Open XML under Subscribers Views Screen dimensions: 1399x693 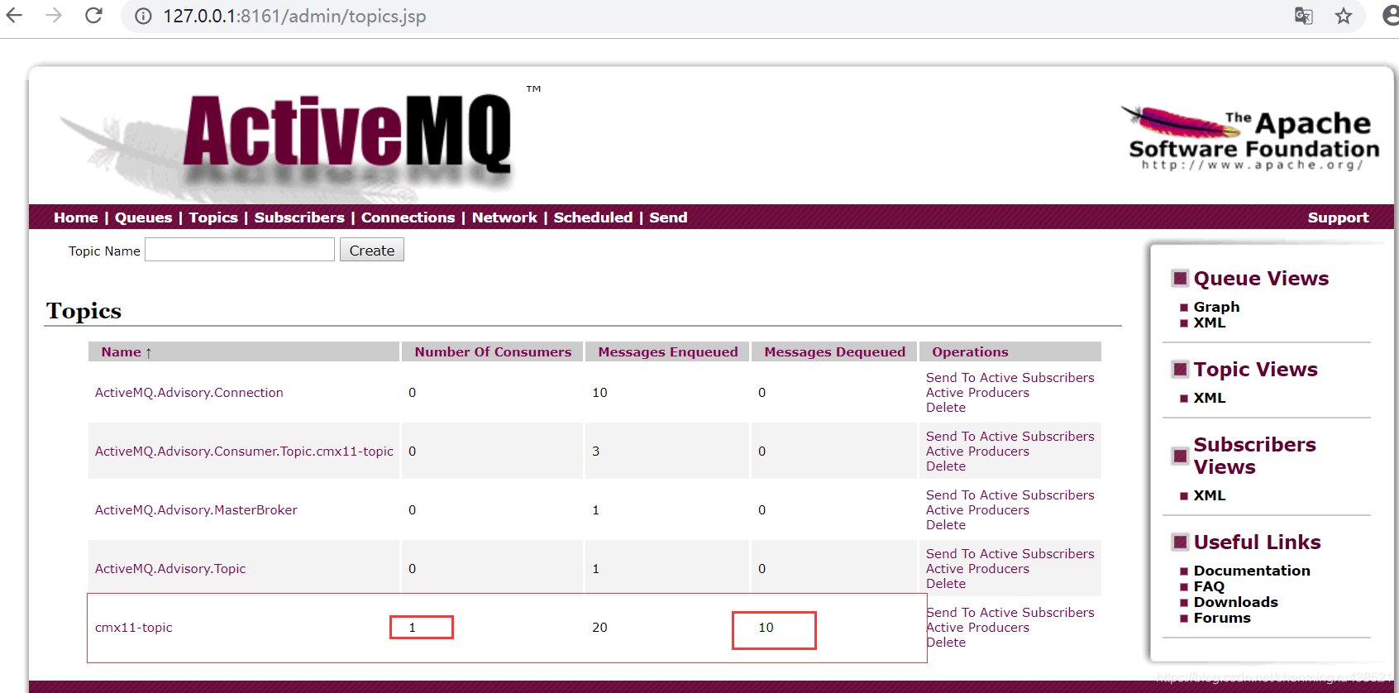pos(1210,495)
